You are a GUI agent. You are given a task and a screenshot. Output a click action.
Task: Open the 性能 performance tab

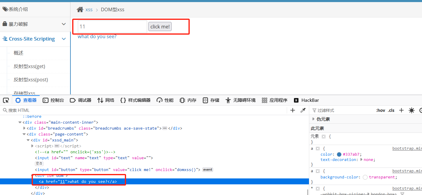coord(165,100)
